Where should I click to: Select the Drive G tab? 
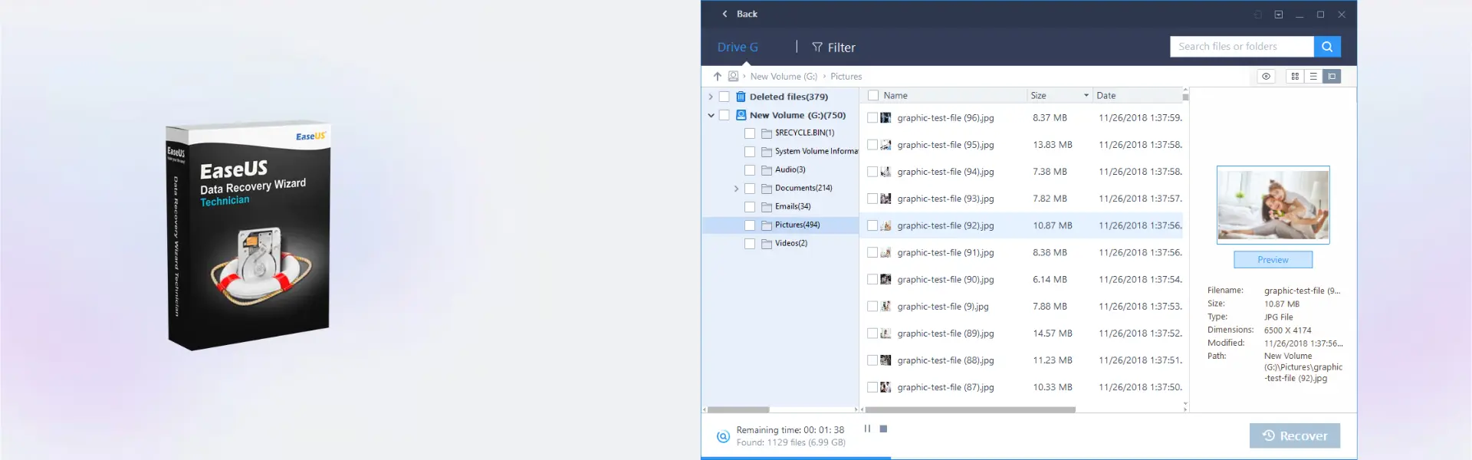point(738,48)
